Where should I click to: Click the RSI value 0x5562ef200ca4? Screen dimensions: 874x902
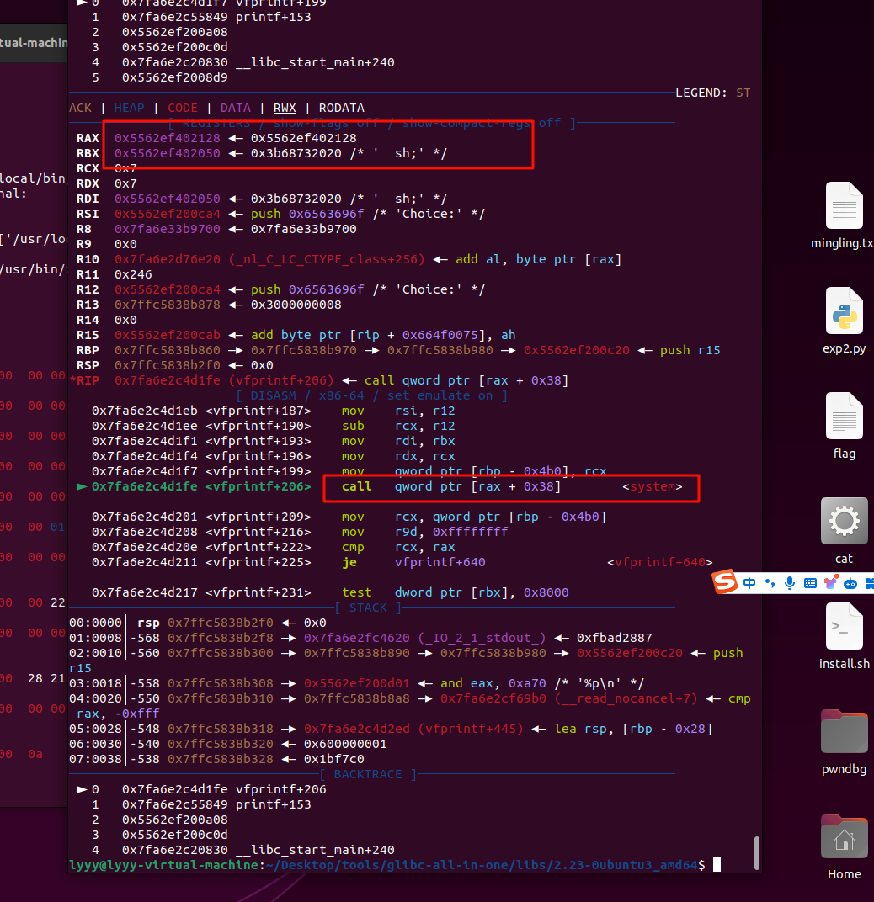pos(167,214)
